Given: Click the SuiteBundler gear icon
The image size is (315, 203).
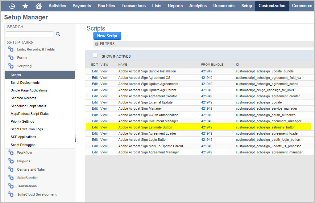Looking at the screenshot, I should click(11, 178).
